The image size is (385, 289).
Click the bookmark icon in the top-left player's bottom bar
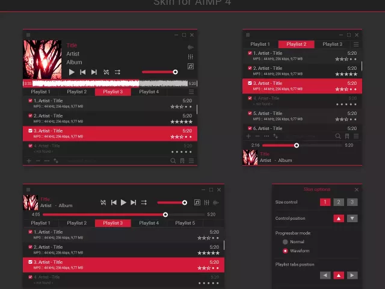tap(182, 161)
